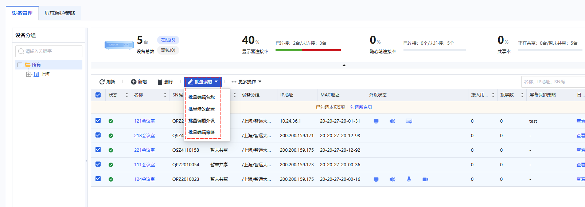Screen dimensions: 585x207
Task: Collapse the 所有 group tree node
Action: pyautogui.click(x=20, y=65)
